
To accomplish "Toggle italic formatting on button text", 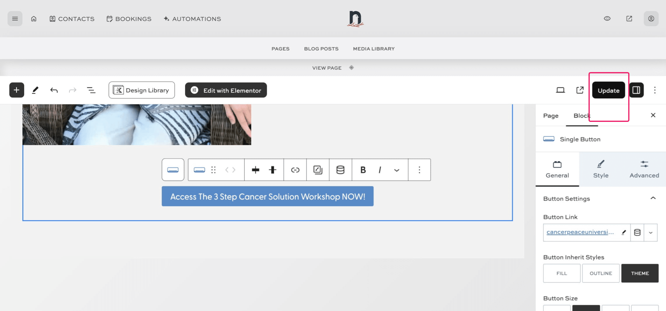I will [379, 170].
